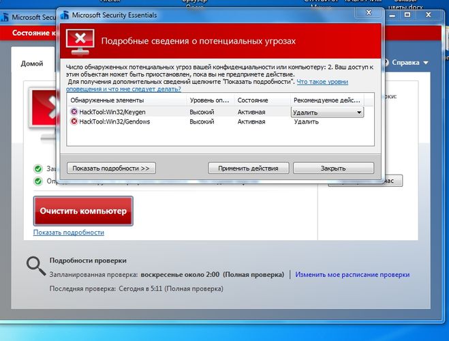Click the lower green checkmark status icon
The height and width of the screenshot is (341, 449).
point(37,181)
